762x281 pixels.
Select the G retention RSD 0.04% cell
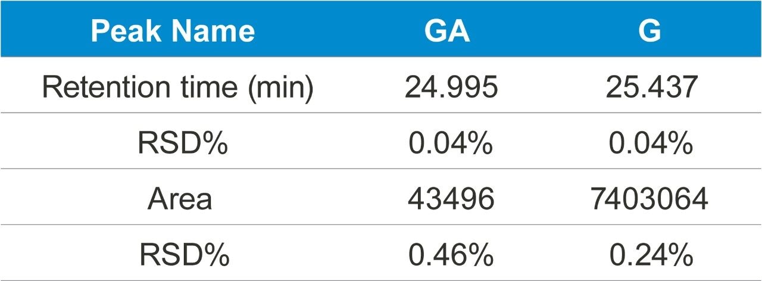point(651,144)
